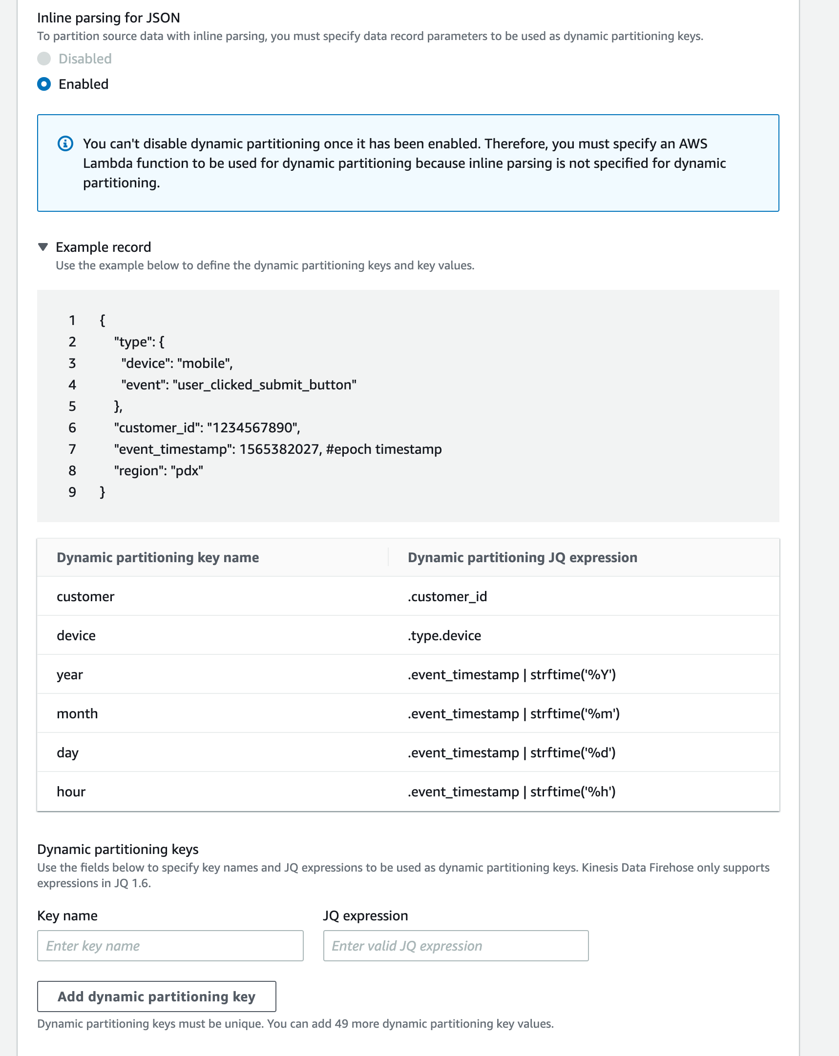Click the .customer_id JQ expression cell
839x1056 pixels.
click(447, 597)
